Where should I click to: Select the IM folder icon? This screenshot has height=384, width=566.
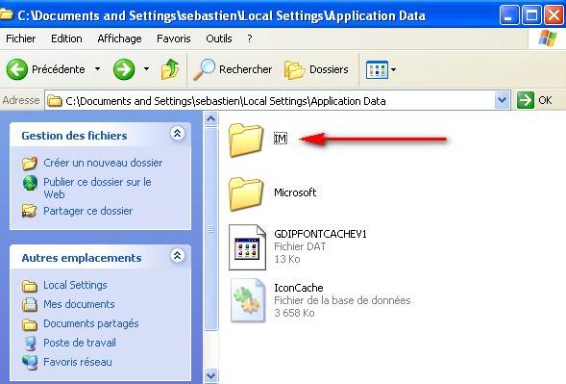246,140
